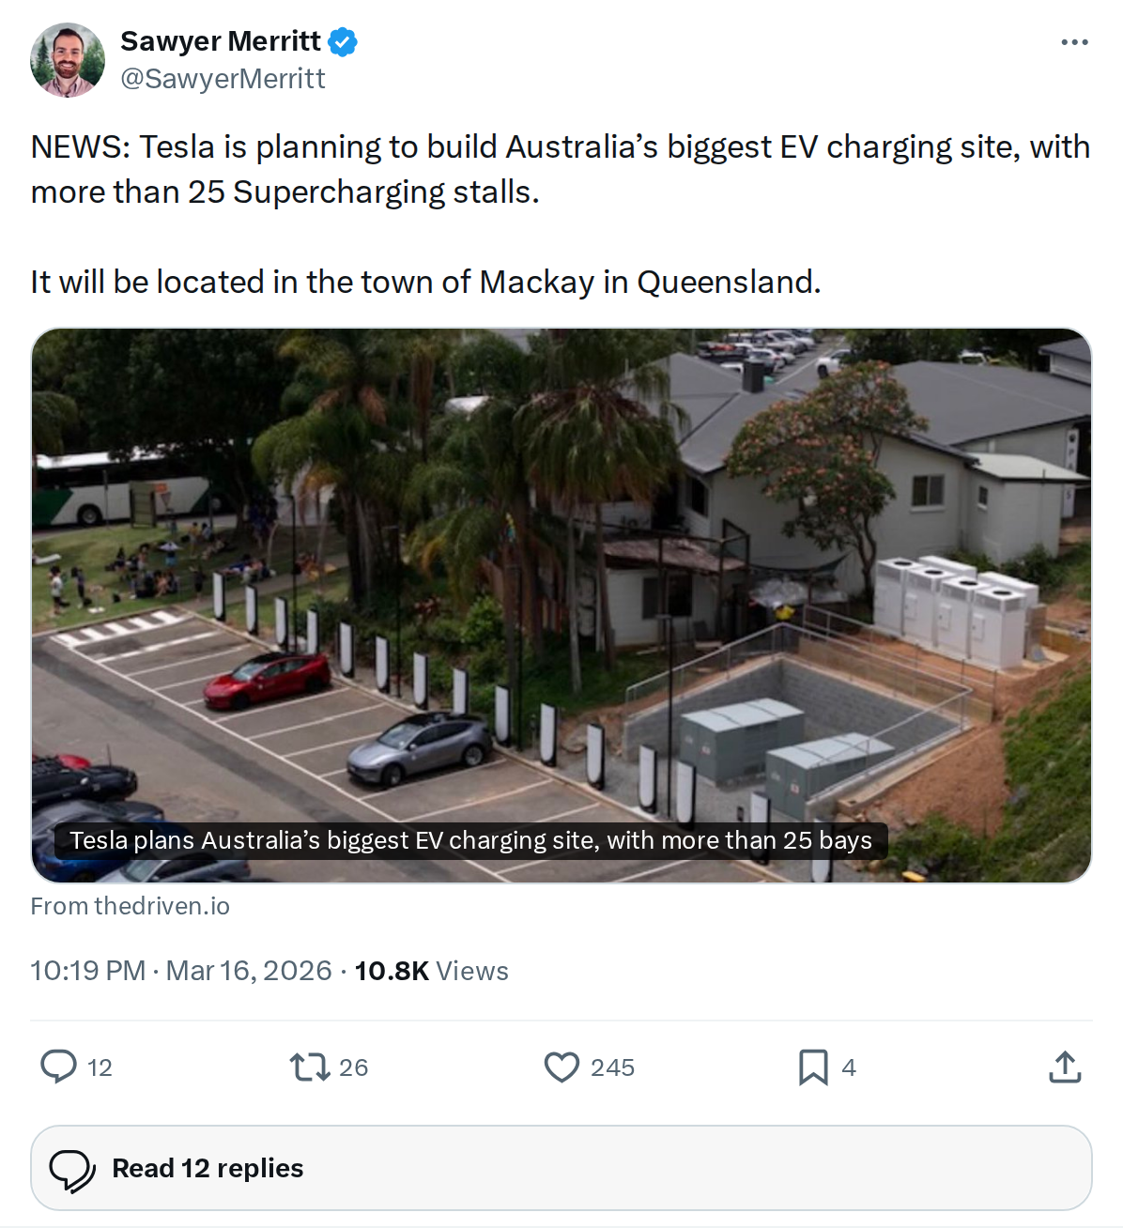
Task: Click the 4 bookmarks count
Action: [x=849, y=1067]
